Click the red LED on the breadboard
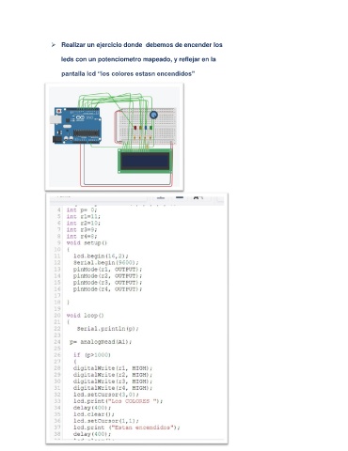The width and height of the screenshot is (348, 451). [x=135, y=128]
